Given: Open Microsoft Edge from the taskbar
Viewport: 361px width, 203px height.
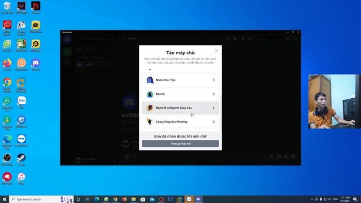Looking at the screenshot, I should coord(96,199).
